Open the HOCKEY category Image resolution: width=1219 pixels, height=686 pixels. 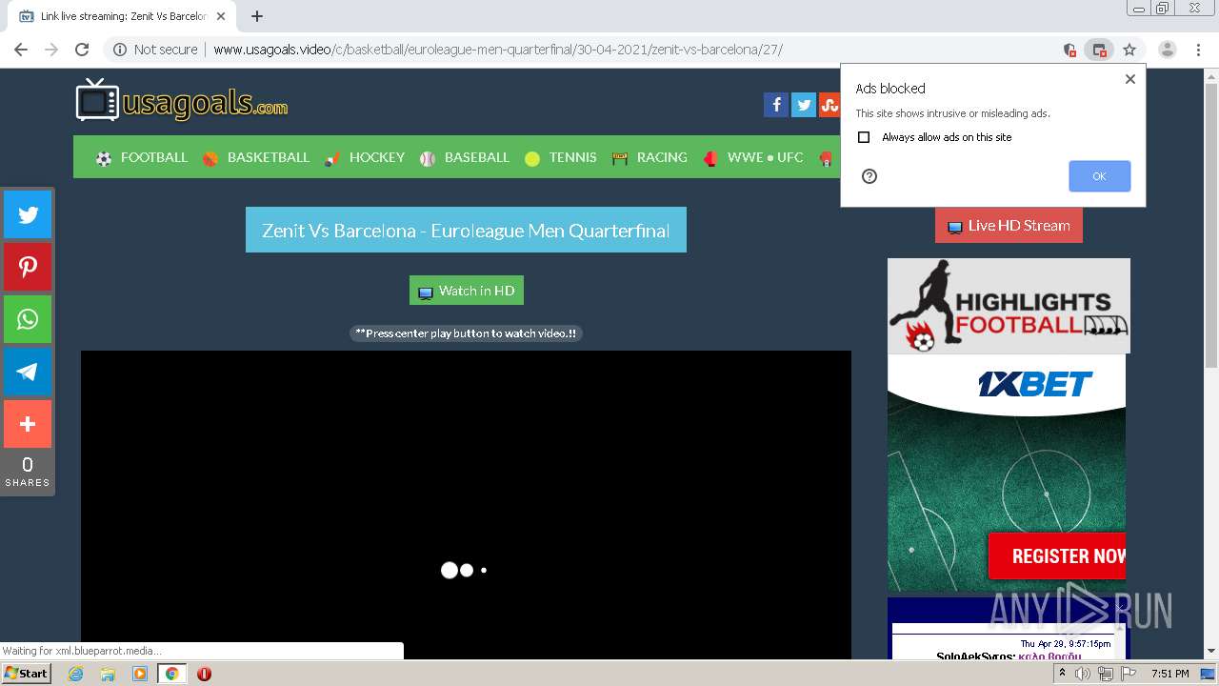pyautogui.click(x=365, y=157)
